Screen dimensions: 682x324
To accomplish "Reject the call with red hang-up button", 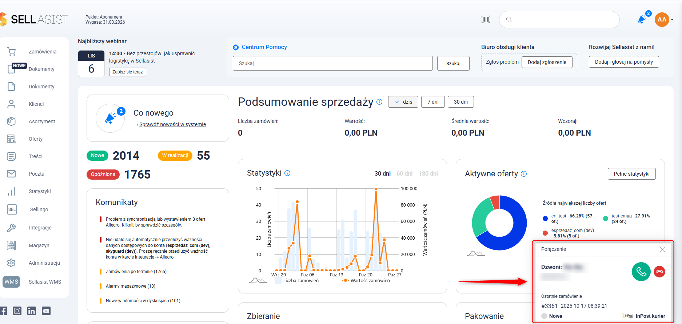I will pyautogui.click(x=659, y=272).
